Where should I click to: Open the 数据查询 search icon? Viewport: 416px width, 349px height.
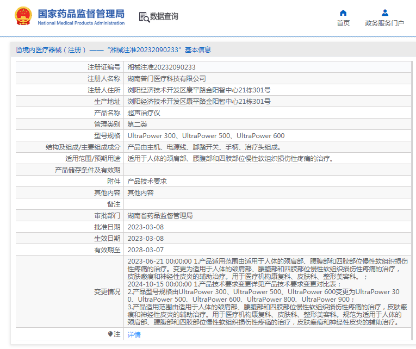(x=144, y=17)
